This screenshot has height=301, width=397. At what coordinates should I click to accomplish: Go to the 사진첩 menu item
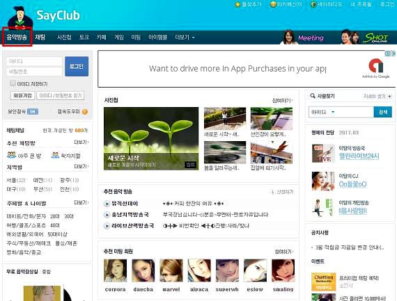coord(64,37)
